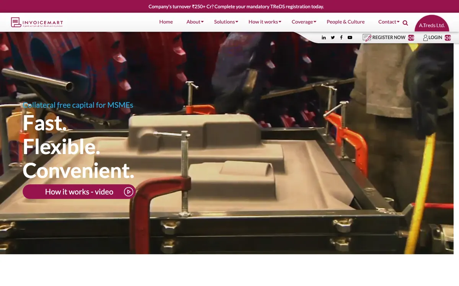Click the REGISTER NOW link
Viewport: 459px width, 286px height.
tap(389, 37)
